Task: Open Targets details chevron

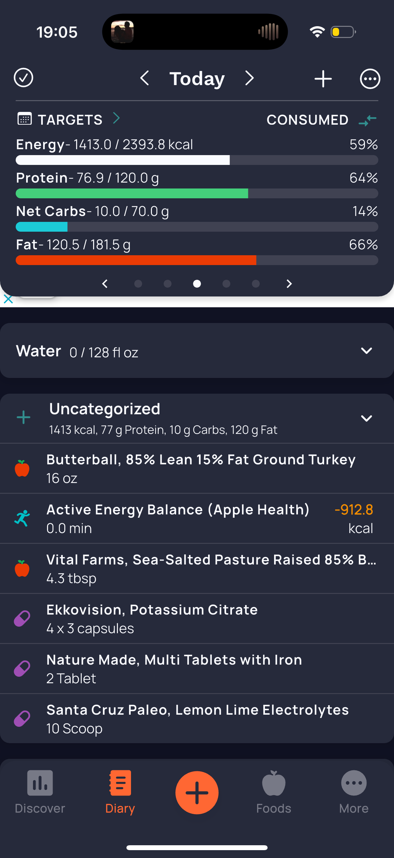Action: point(116,118)
